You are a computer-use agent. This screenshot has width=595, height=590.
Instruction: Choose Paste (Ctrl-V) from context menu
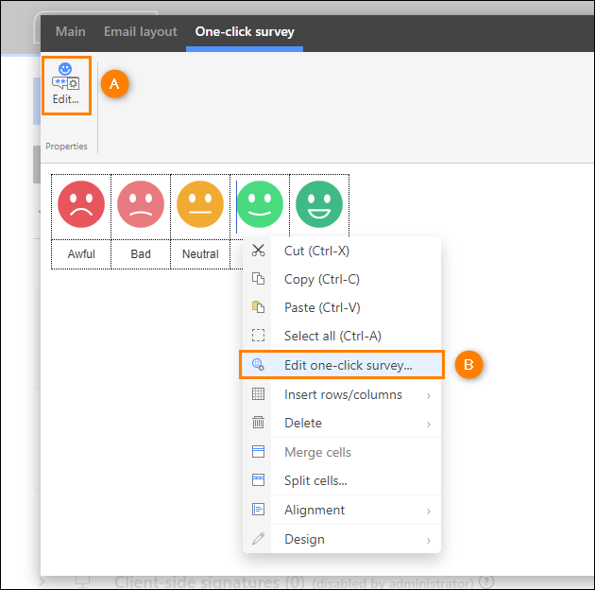tap(342, 307)
